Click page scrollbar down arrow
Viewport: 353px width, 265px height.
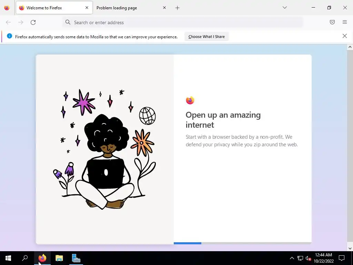(350, 248)
